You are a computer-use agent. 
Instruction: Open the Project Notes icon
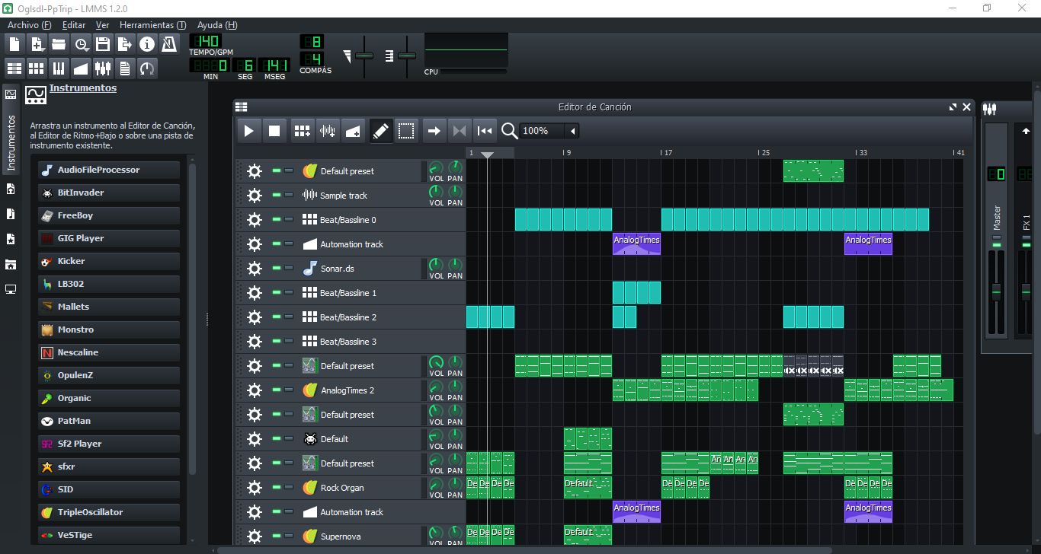[125, 68]
